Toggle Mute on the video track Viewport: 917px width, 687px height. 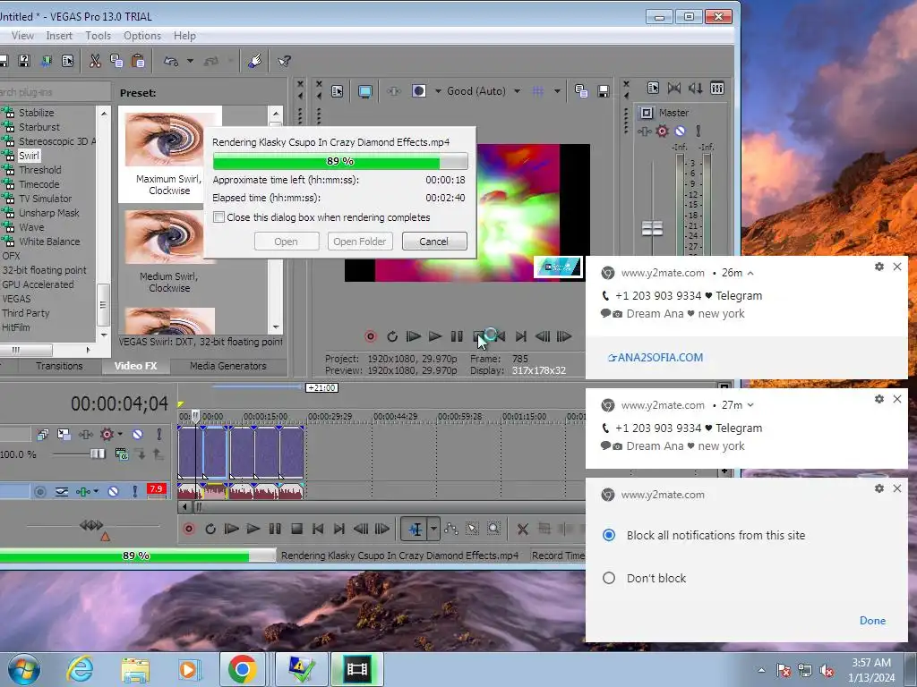137,434
